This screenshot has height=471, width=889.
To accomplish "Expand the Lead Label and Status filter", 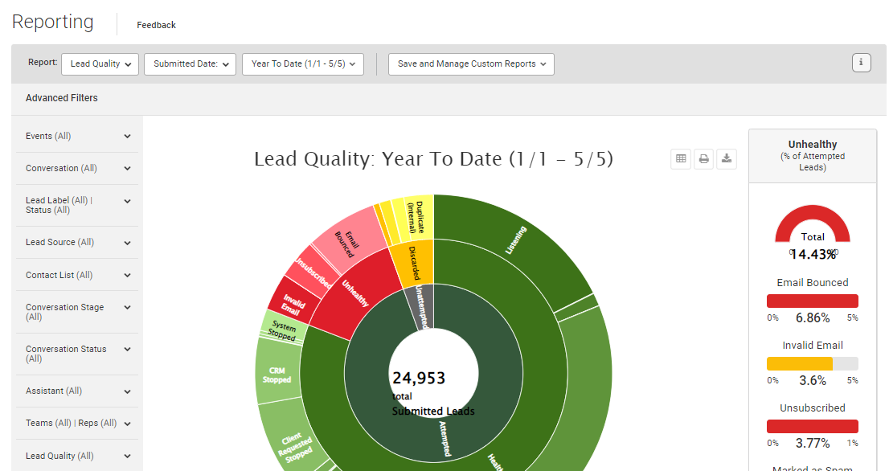I will (77, 205).
